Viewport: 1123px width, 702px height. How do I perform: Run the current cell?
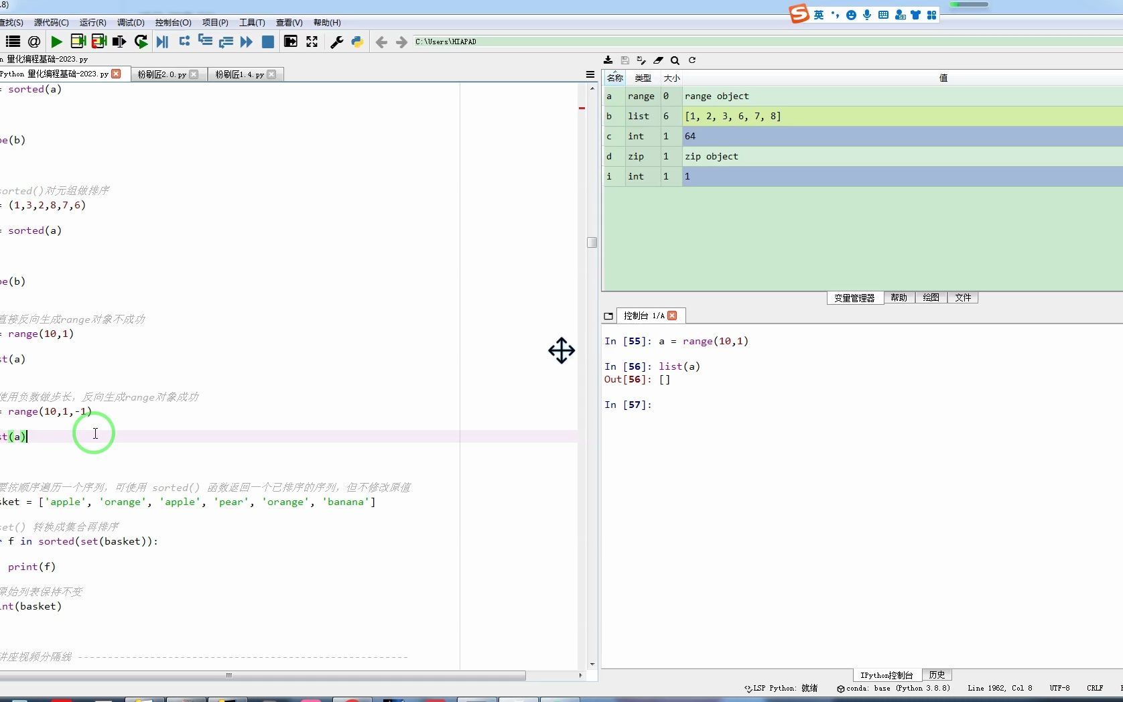pos(78,42)
